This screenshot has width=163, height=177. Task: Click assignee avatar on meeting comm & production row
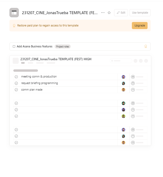coord(123,77)
